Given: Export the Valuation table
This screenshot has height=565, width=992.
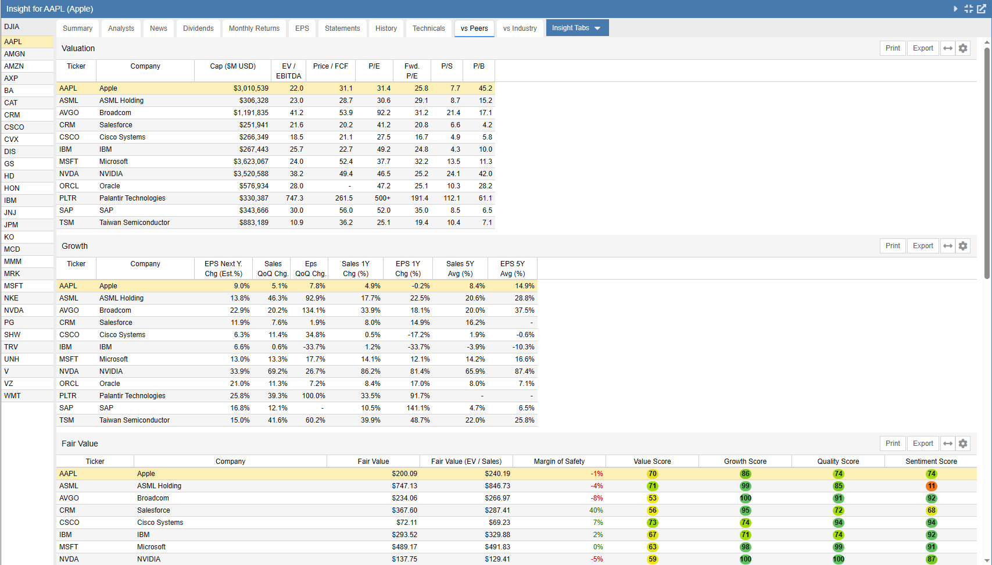Looking at the screenshot, I should click(x=923, y=48).
